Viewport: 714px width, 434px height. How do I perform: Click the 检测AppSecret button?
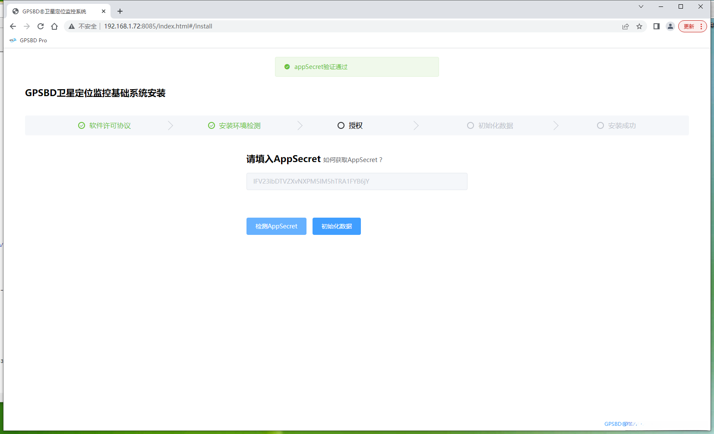pyautogui.click(x=276, y=226)
